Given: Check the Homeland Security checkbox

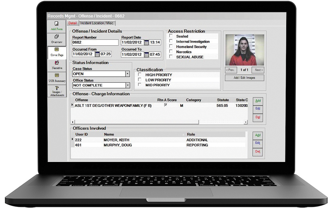Looking at the screenshot, I should [x=171, y=47].
